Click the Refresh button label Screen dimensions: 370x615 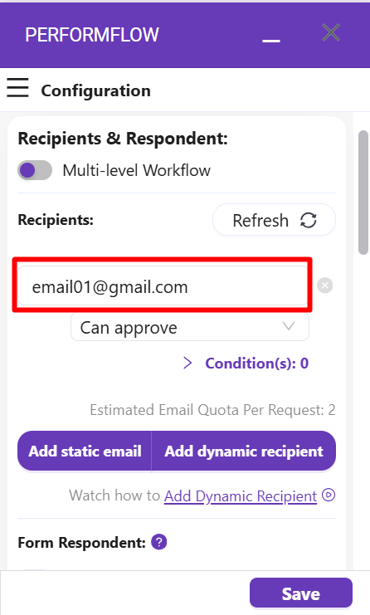[260, 221]
